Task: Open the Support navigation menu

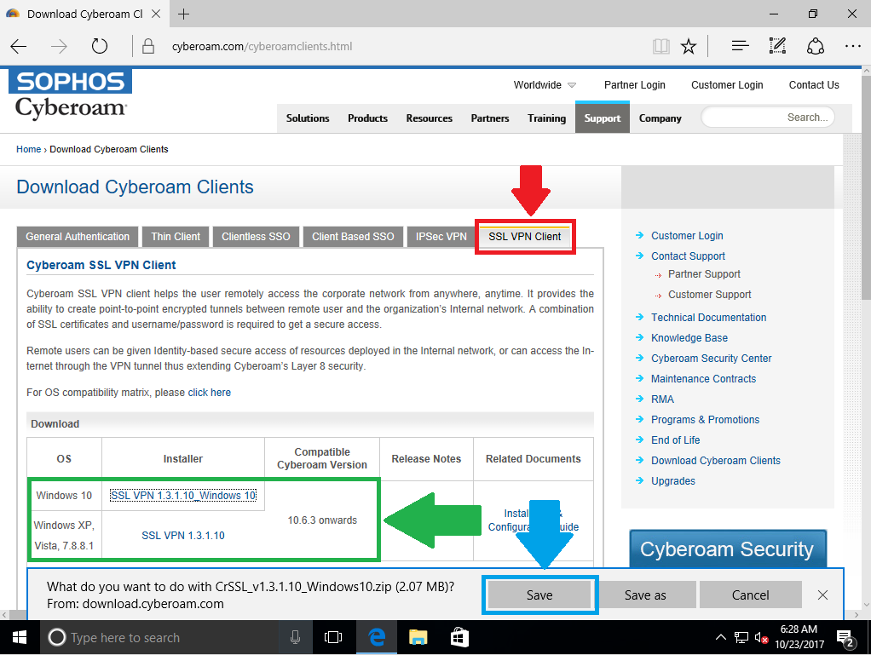Action: tap(603, 118)
